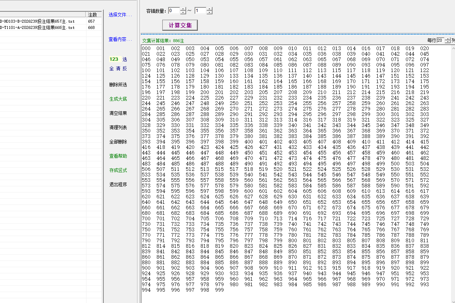The width and height of the screenshot is (455, 303).
Task: Click number 219 in results
Action: point(425,92)
